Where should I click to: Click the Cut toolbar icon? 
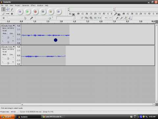tap(82, 18)
